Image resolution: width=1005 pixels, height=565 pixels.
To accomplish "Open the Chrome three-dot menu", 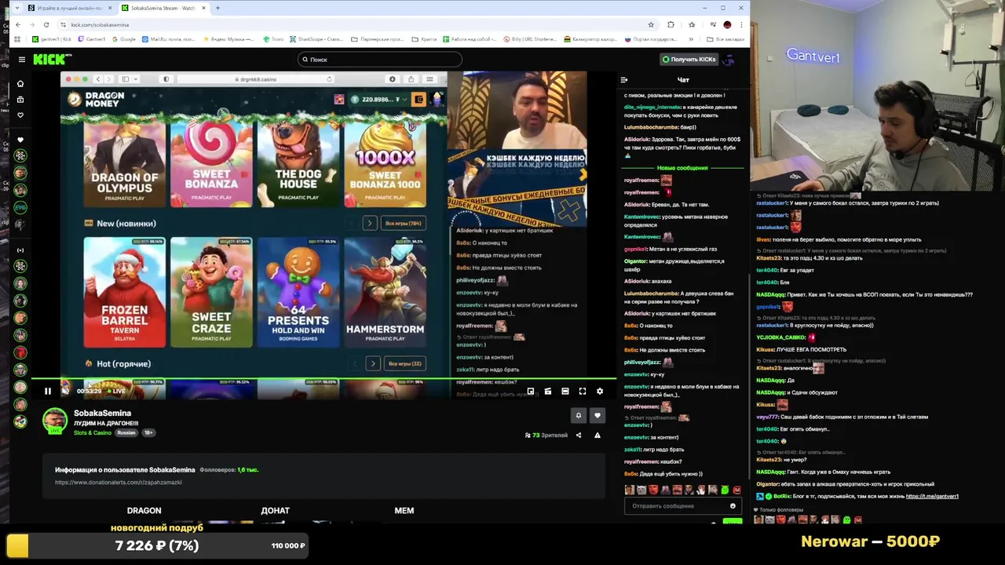I will pyautogui.click(x=740, y=24).
